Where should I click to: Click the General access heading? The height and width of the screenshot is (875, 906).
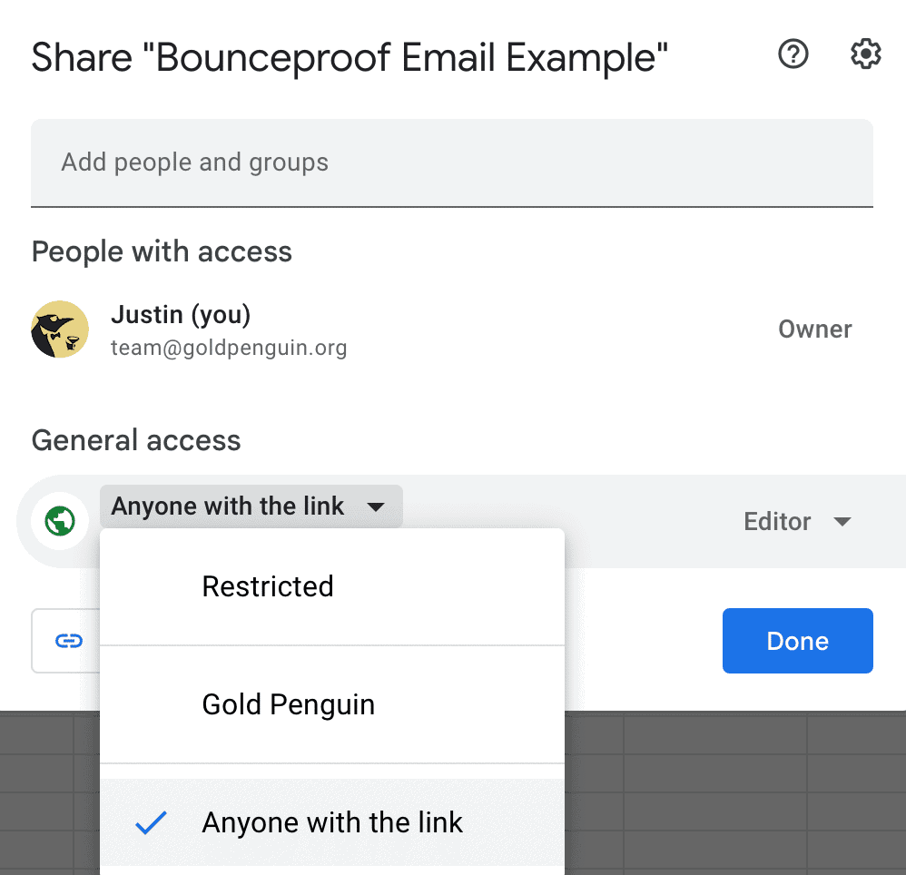click(136, 441)
